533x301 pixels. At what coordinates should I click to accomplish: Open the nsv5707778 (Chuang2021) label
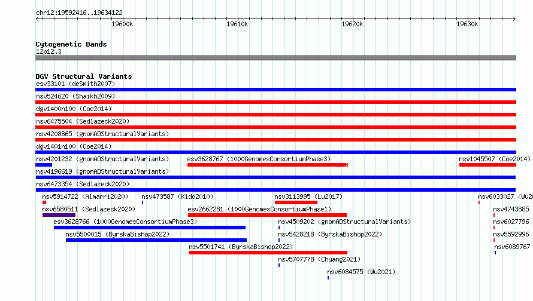click(319, 259)
